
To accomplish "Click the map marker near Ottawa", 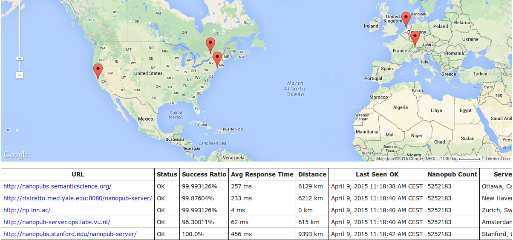I will [210, 45].
